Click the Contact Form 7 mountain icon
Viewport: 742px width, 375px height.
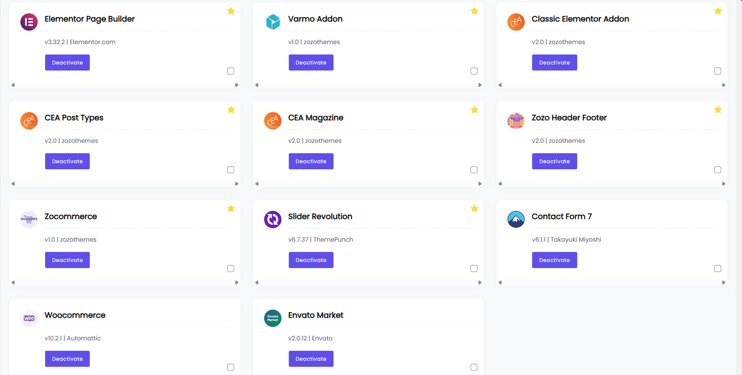516,219
